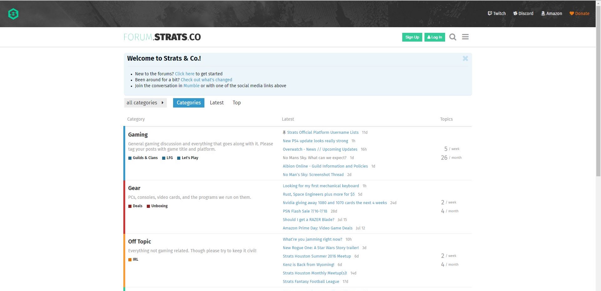Screen dimensions: 601x291
Task: Open Nvidia giving away 1080 cards topic
Action: pyautogui.click(x=335, y=203)
